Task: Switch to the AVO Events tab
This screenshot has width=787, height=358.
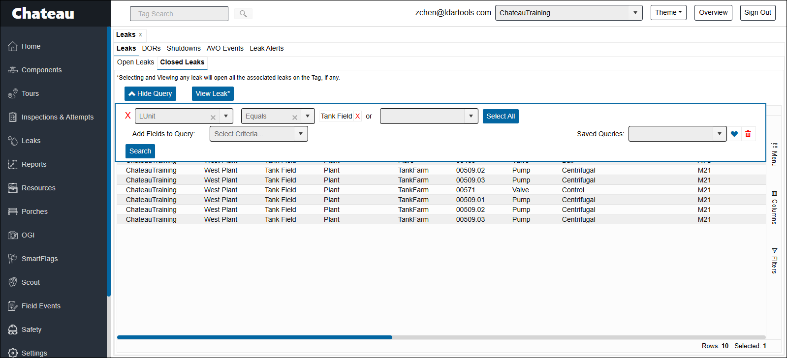Action: [225, 48]
